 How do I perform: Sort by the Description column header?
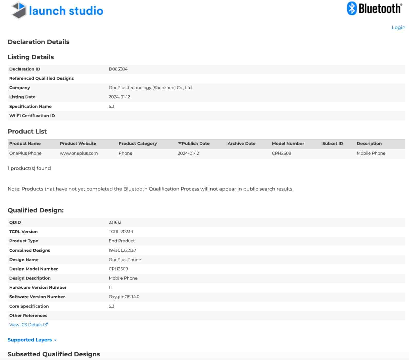[369, 143]
